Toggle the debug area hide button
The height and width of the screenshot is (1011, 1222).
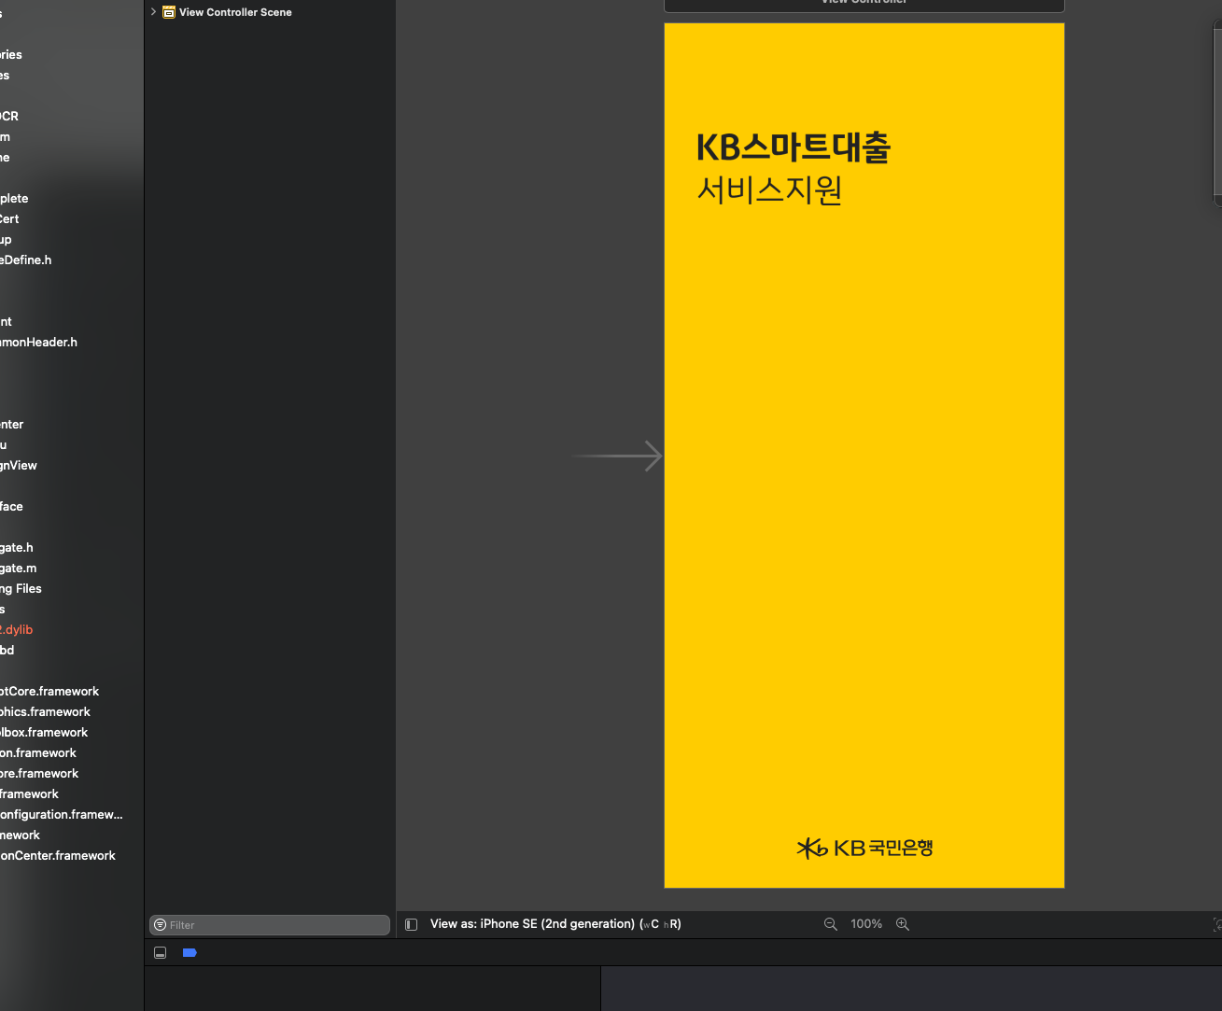point(161,953)
